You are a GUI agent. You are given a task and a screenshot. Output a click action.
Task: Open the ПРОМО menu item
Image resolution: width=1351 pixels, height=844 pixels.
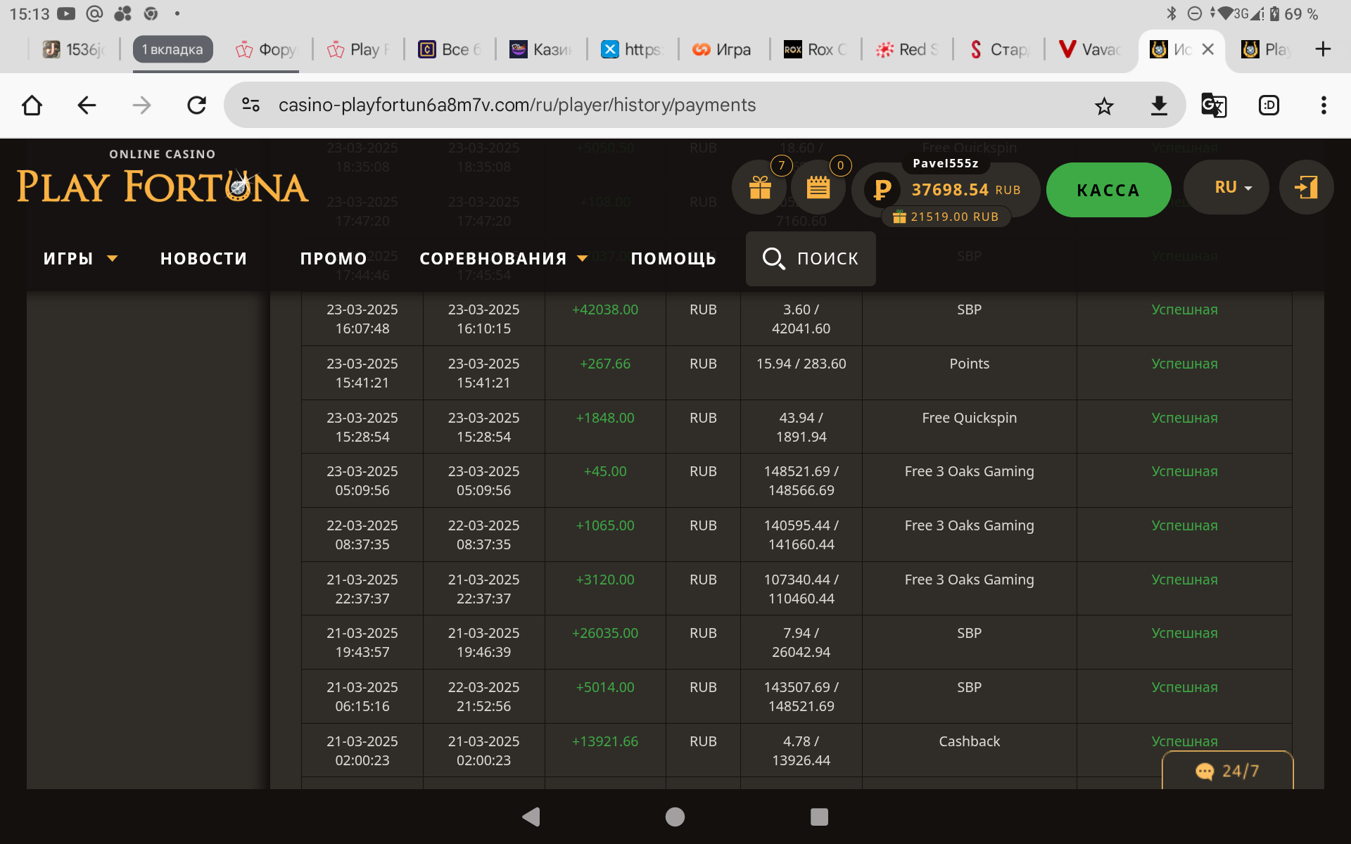[x=334, y=259]
